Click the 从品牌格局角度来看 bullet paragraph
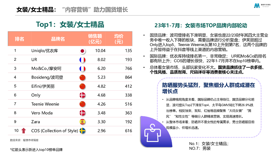 click(x=210, y=108)
